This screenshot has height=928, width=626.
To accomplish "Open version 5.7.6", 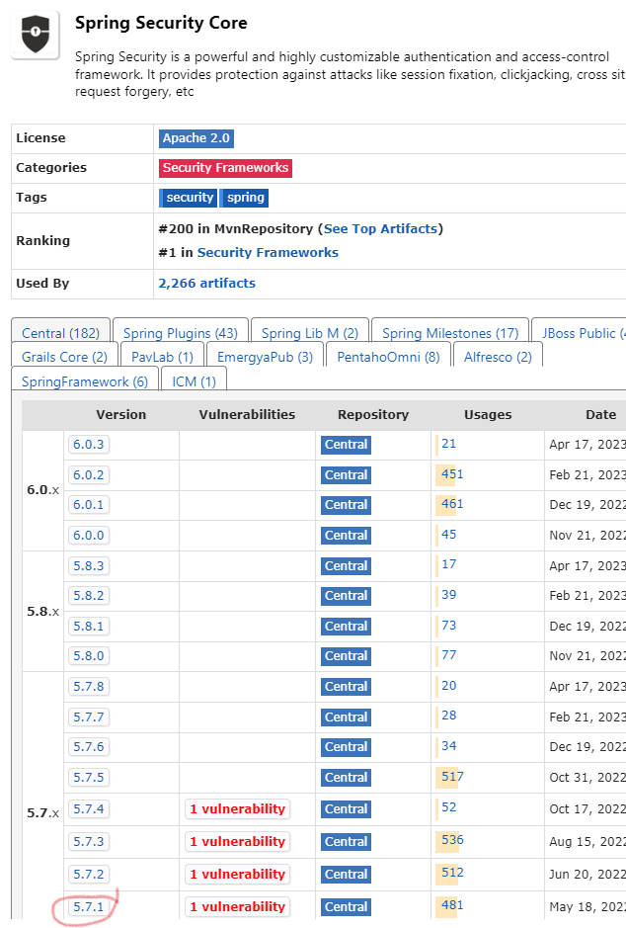I will click(x=89, y=747).
